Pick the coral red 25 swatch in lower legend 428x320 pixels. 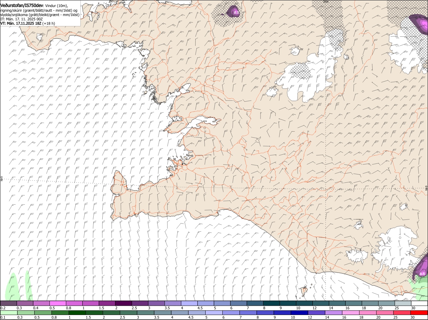pos(402,313)
